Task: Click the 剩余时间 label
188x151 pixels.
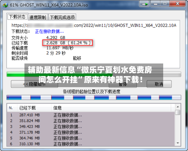Action: [20, 53]
